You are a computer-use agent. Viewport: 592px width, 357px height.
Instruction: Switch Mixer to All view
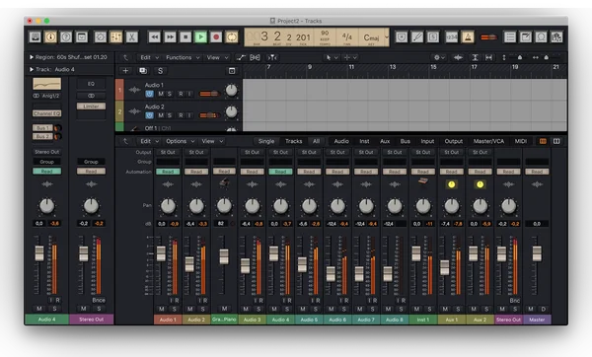316,141
